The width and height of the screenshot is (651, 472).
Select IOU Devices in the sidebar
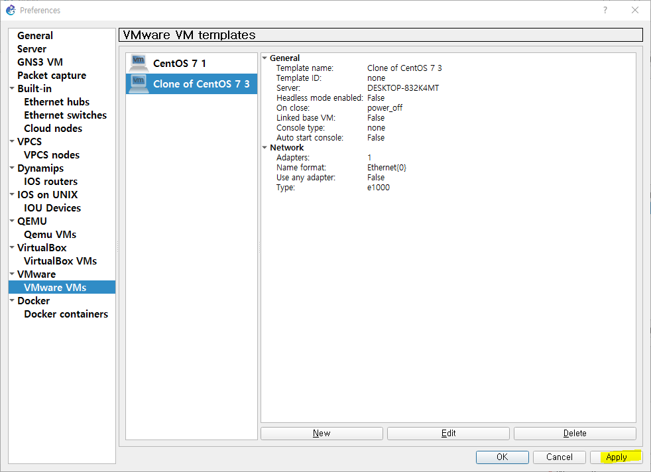(52, 208)
